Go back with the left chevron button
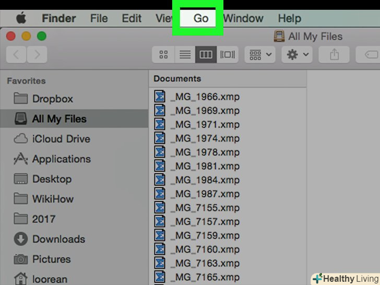The width and height of the screenshot is (380, 285). point(16,54)
